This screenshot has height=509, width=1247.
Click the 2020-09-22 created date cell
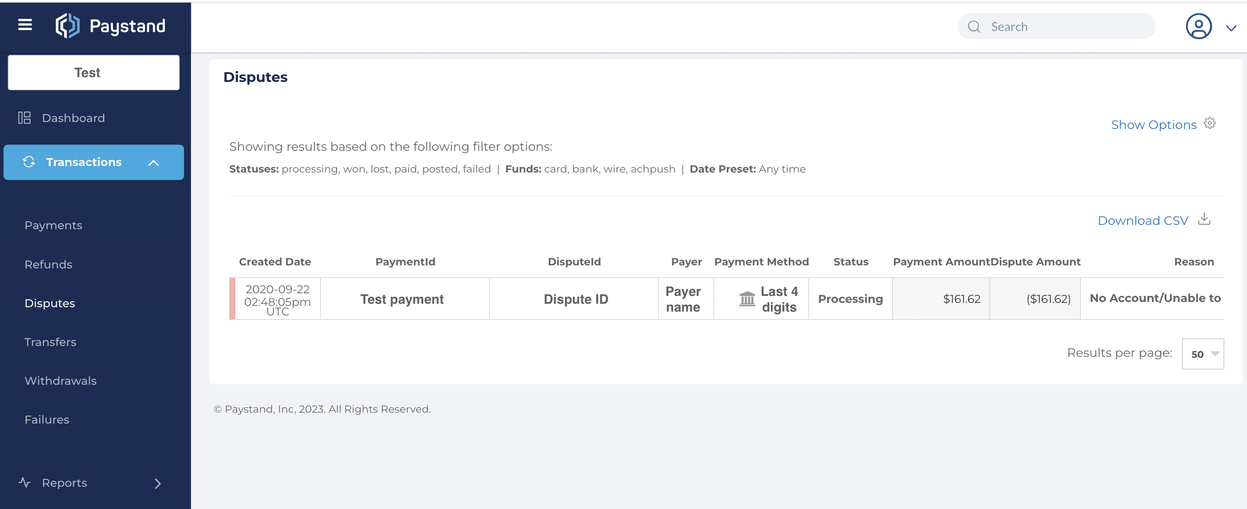click(x=277, y=300)
